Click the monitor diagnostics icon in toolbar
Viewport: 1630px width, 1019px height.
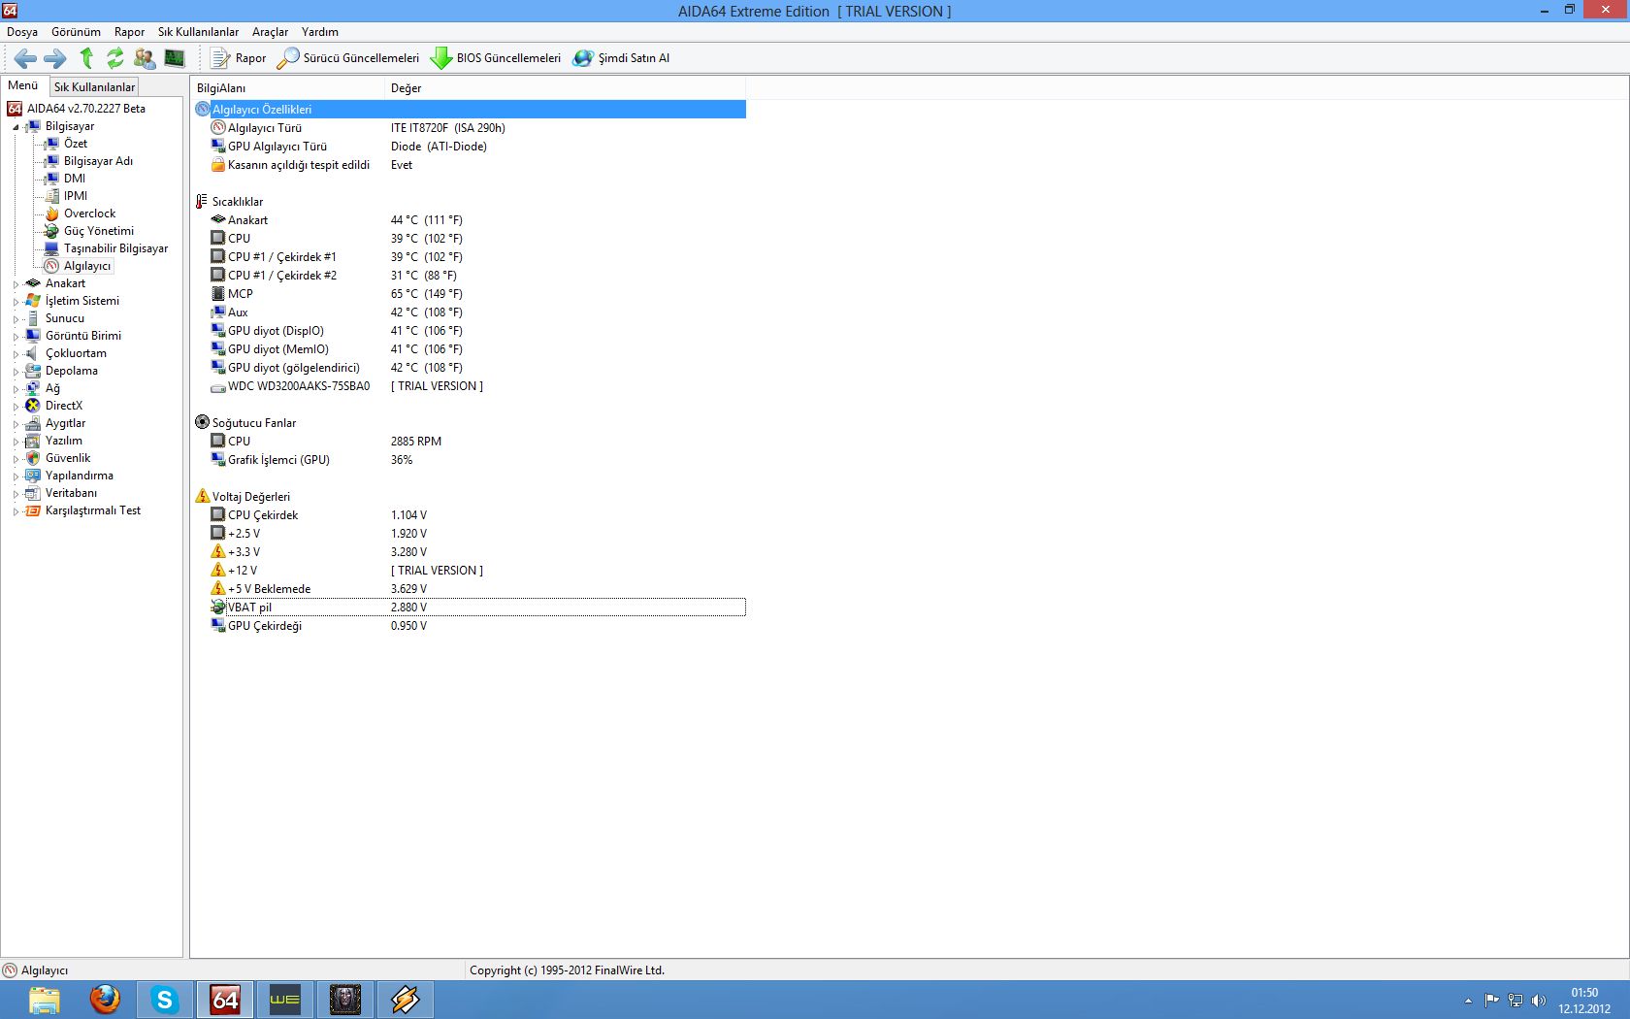[175, 58]
